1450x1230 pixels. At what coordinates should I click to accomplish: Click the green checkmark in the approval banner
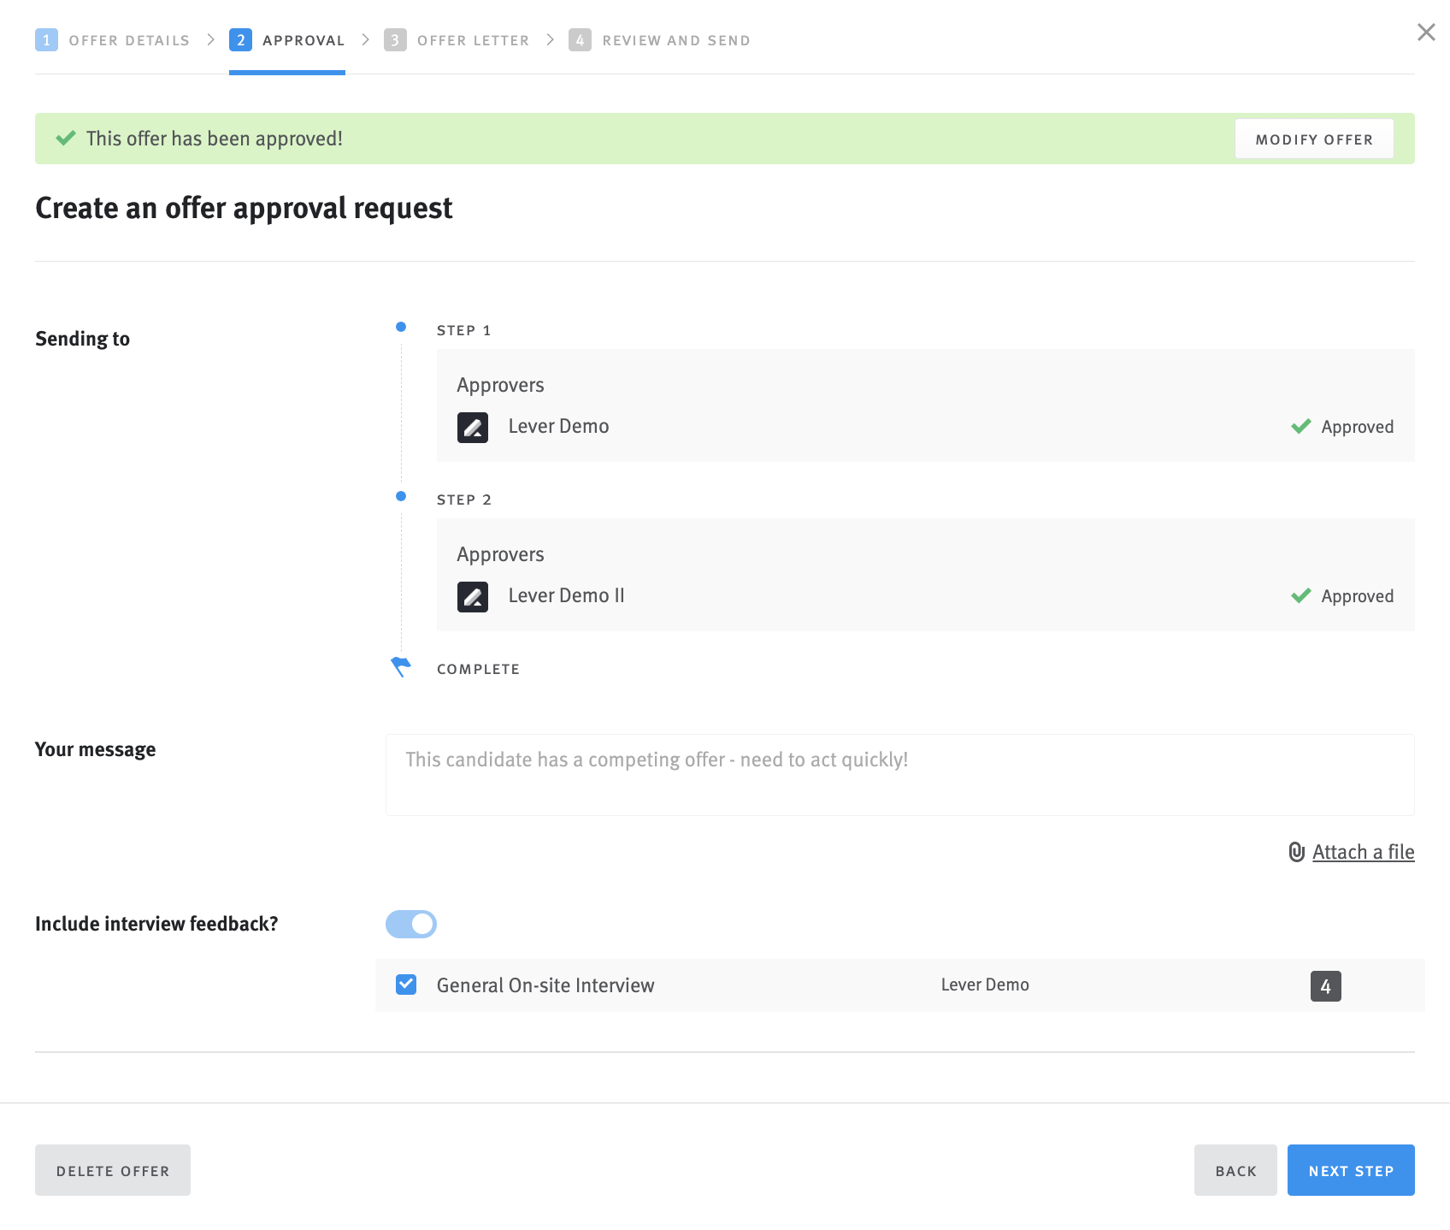click(x=66, y=138)
